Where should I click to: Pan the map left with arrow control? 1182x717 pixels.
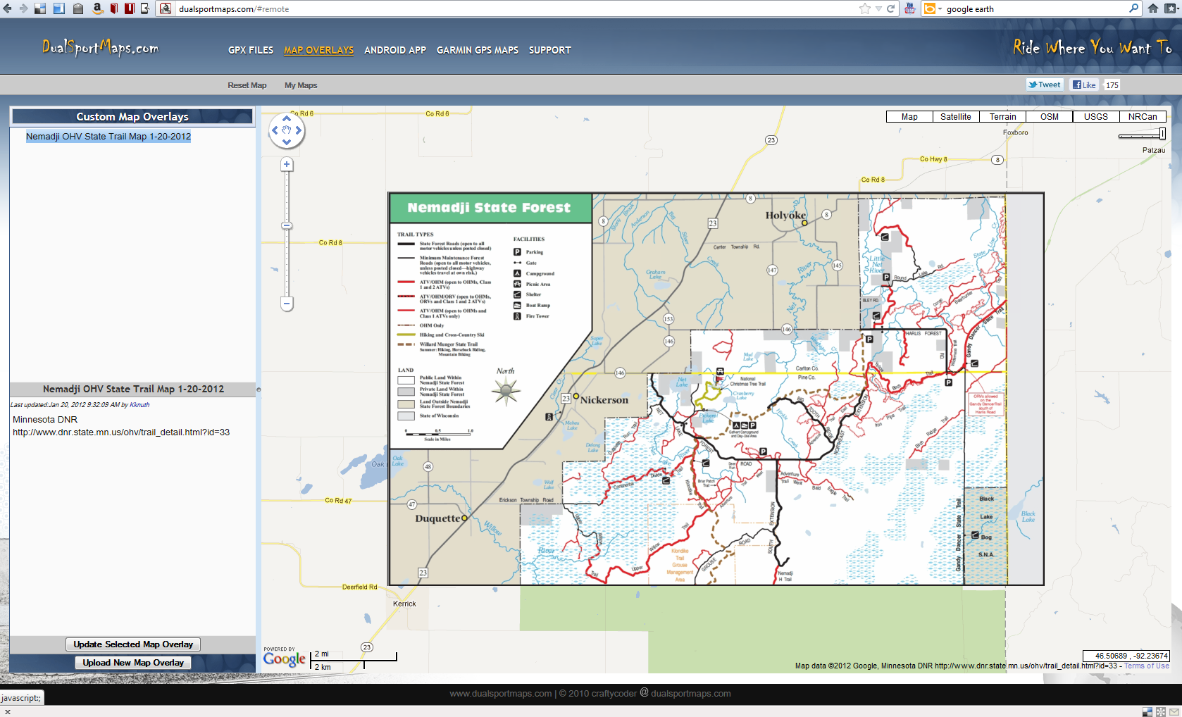click(x=275, y=130)
